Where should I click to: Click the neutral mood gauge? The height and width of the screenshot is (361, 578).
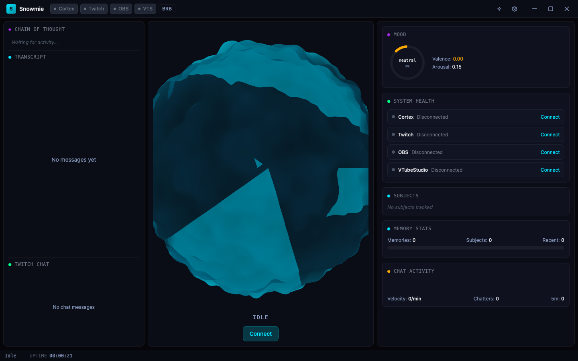tap(407, 63)
